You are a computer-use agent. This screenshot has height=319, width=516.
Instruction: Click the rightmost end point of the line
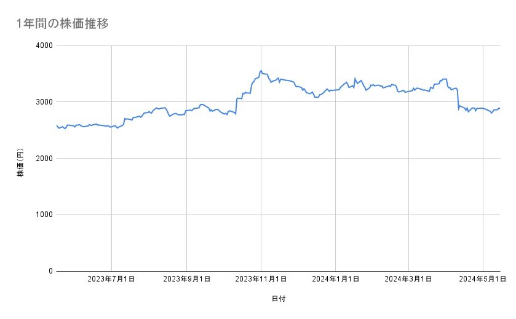[x=499, y=109]
